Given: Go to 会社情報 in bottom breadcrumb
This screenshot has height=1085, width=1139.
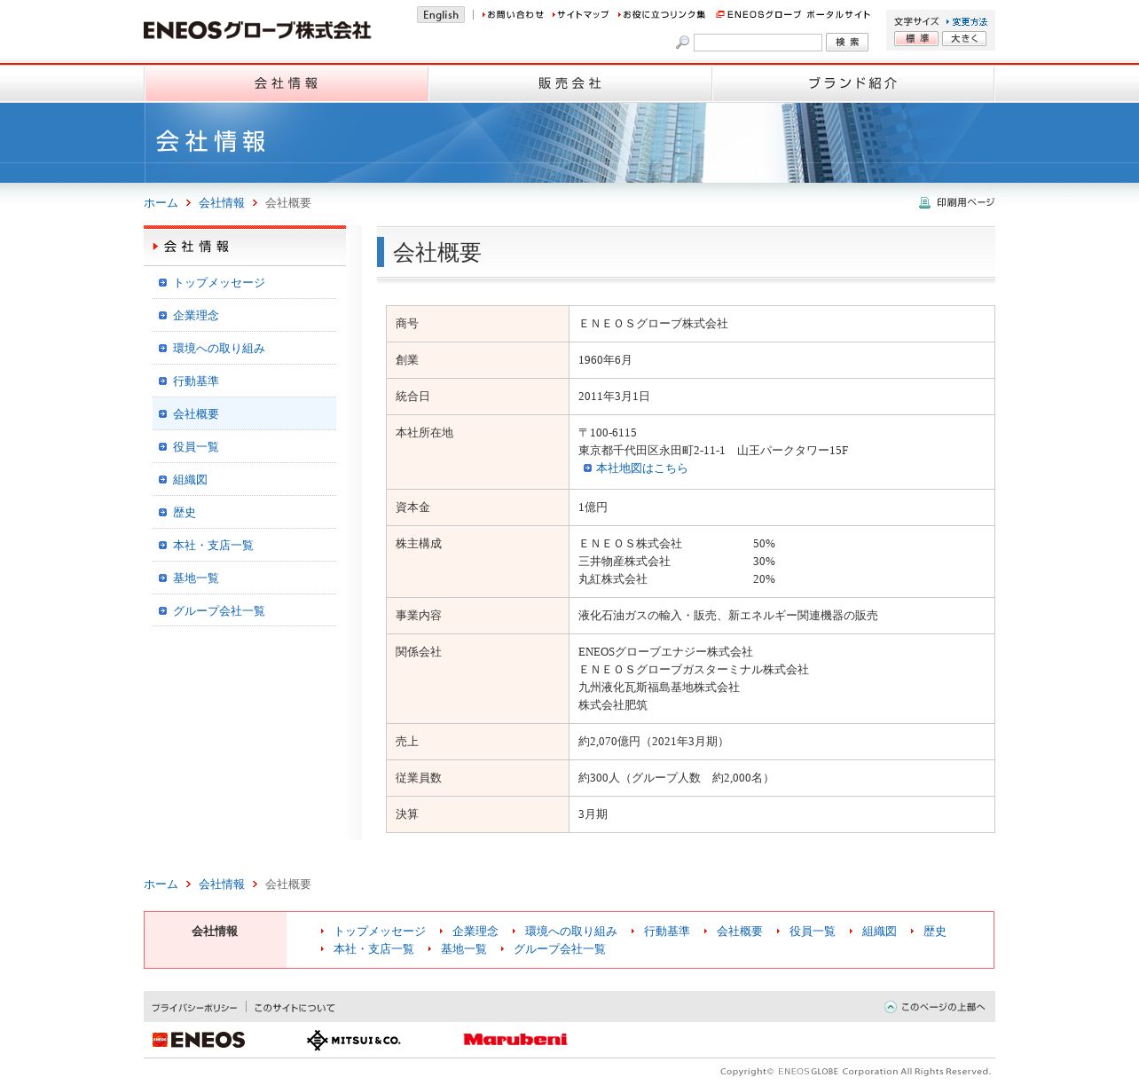Looking at the screenshot, I should coord(222,885).
